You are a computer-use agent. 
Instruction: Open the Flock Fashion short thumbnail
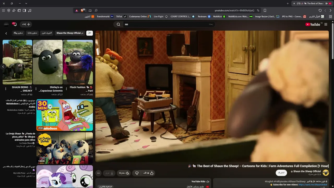[78, 62]
